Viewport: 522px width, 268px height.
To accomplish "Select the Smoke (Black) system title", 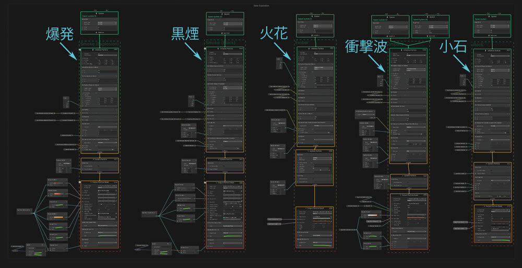I will (220, 43).
